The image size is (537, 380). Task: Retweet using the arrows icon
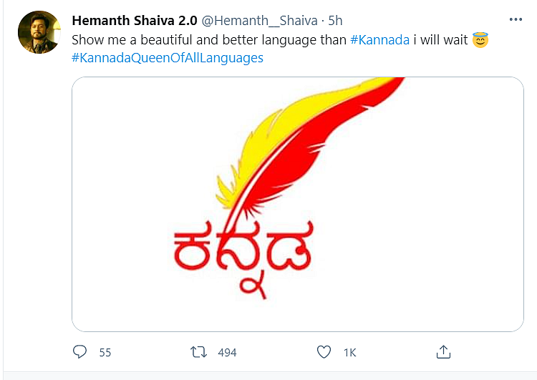coord(198,352)
